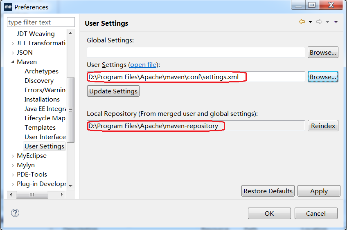Click horizontal scrollbar right arrow
Image resolution: width=347 pixels, height=230 pixels.
coord(62,195)
